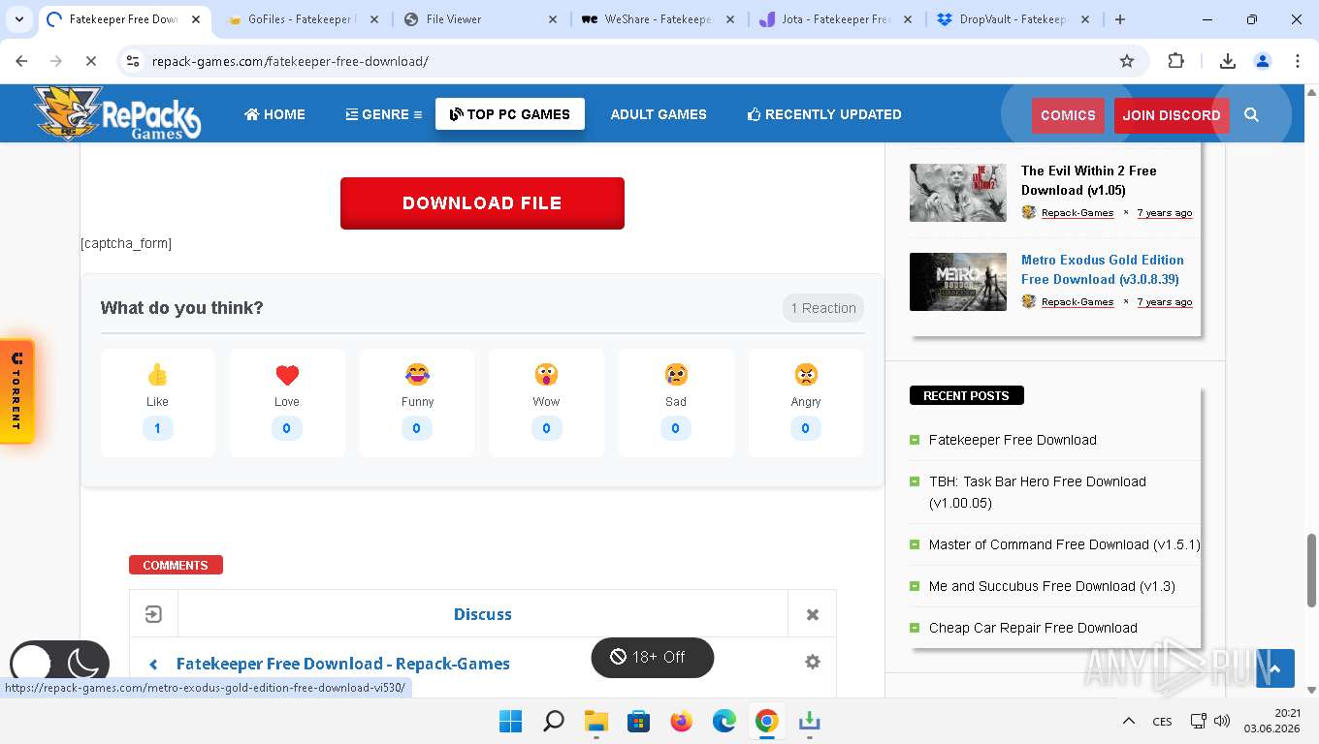Open Windows Start menu on taskbar
This screenshot has width=1319, height=744.
click(x=510, y=721)
